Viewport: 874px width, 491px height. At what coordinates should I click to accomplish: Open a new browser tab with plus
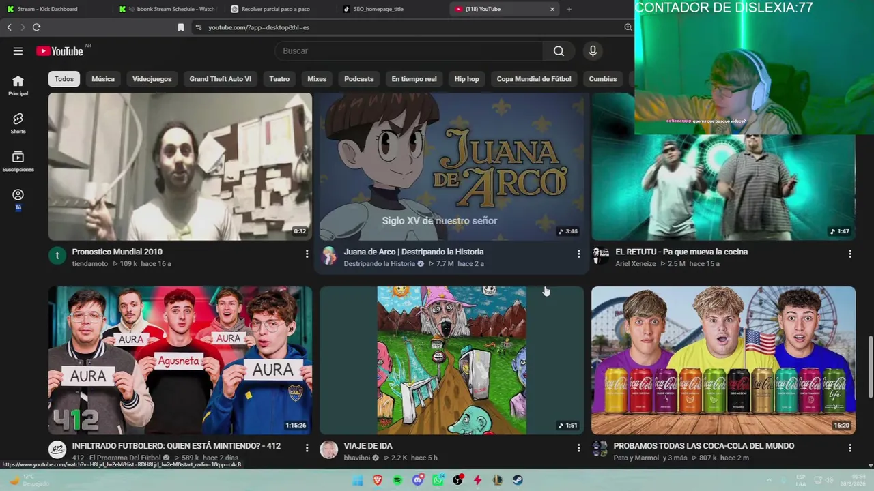[569, 9]
